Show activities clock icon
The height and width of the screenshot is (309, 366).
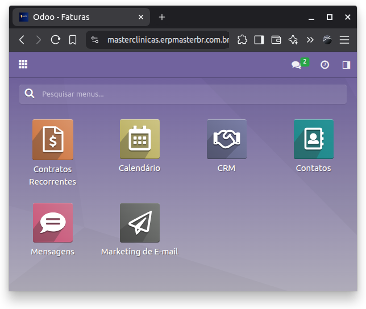(325, 65)
